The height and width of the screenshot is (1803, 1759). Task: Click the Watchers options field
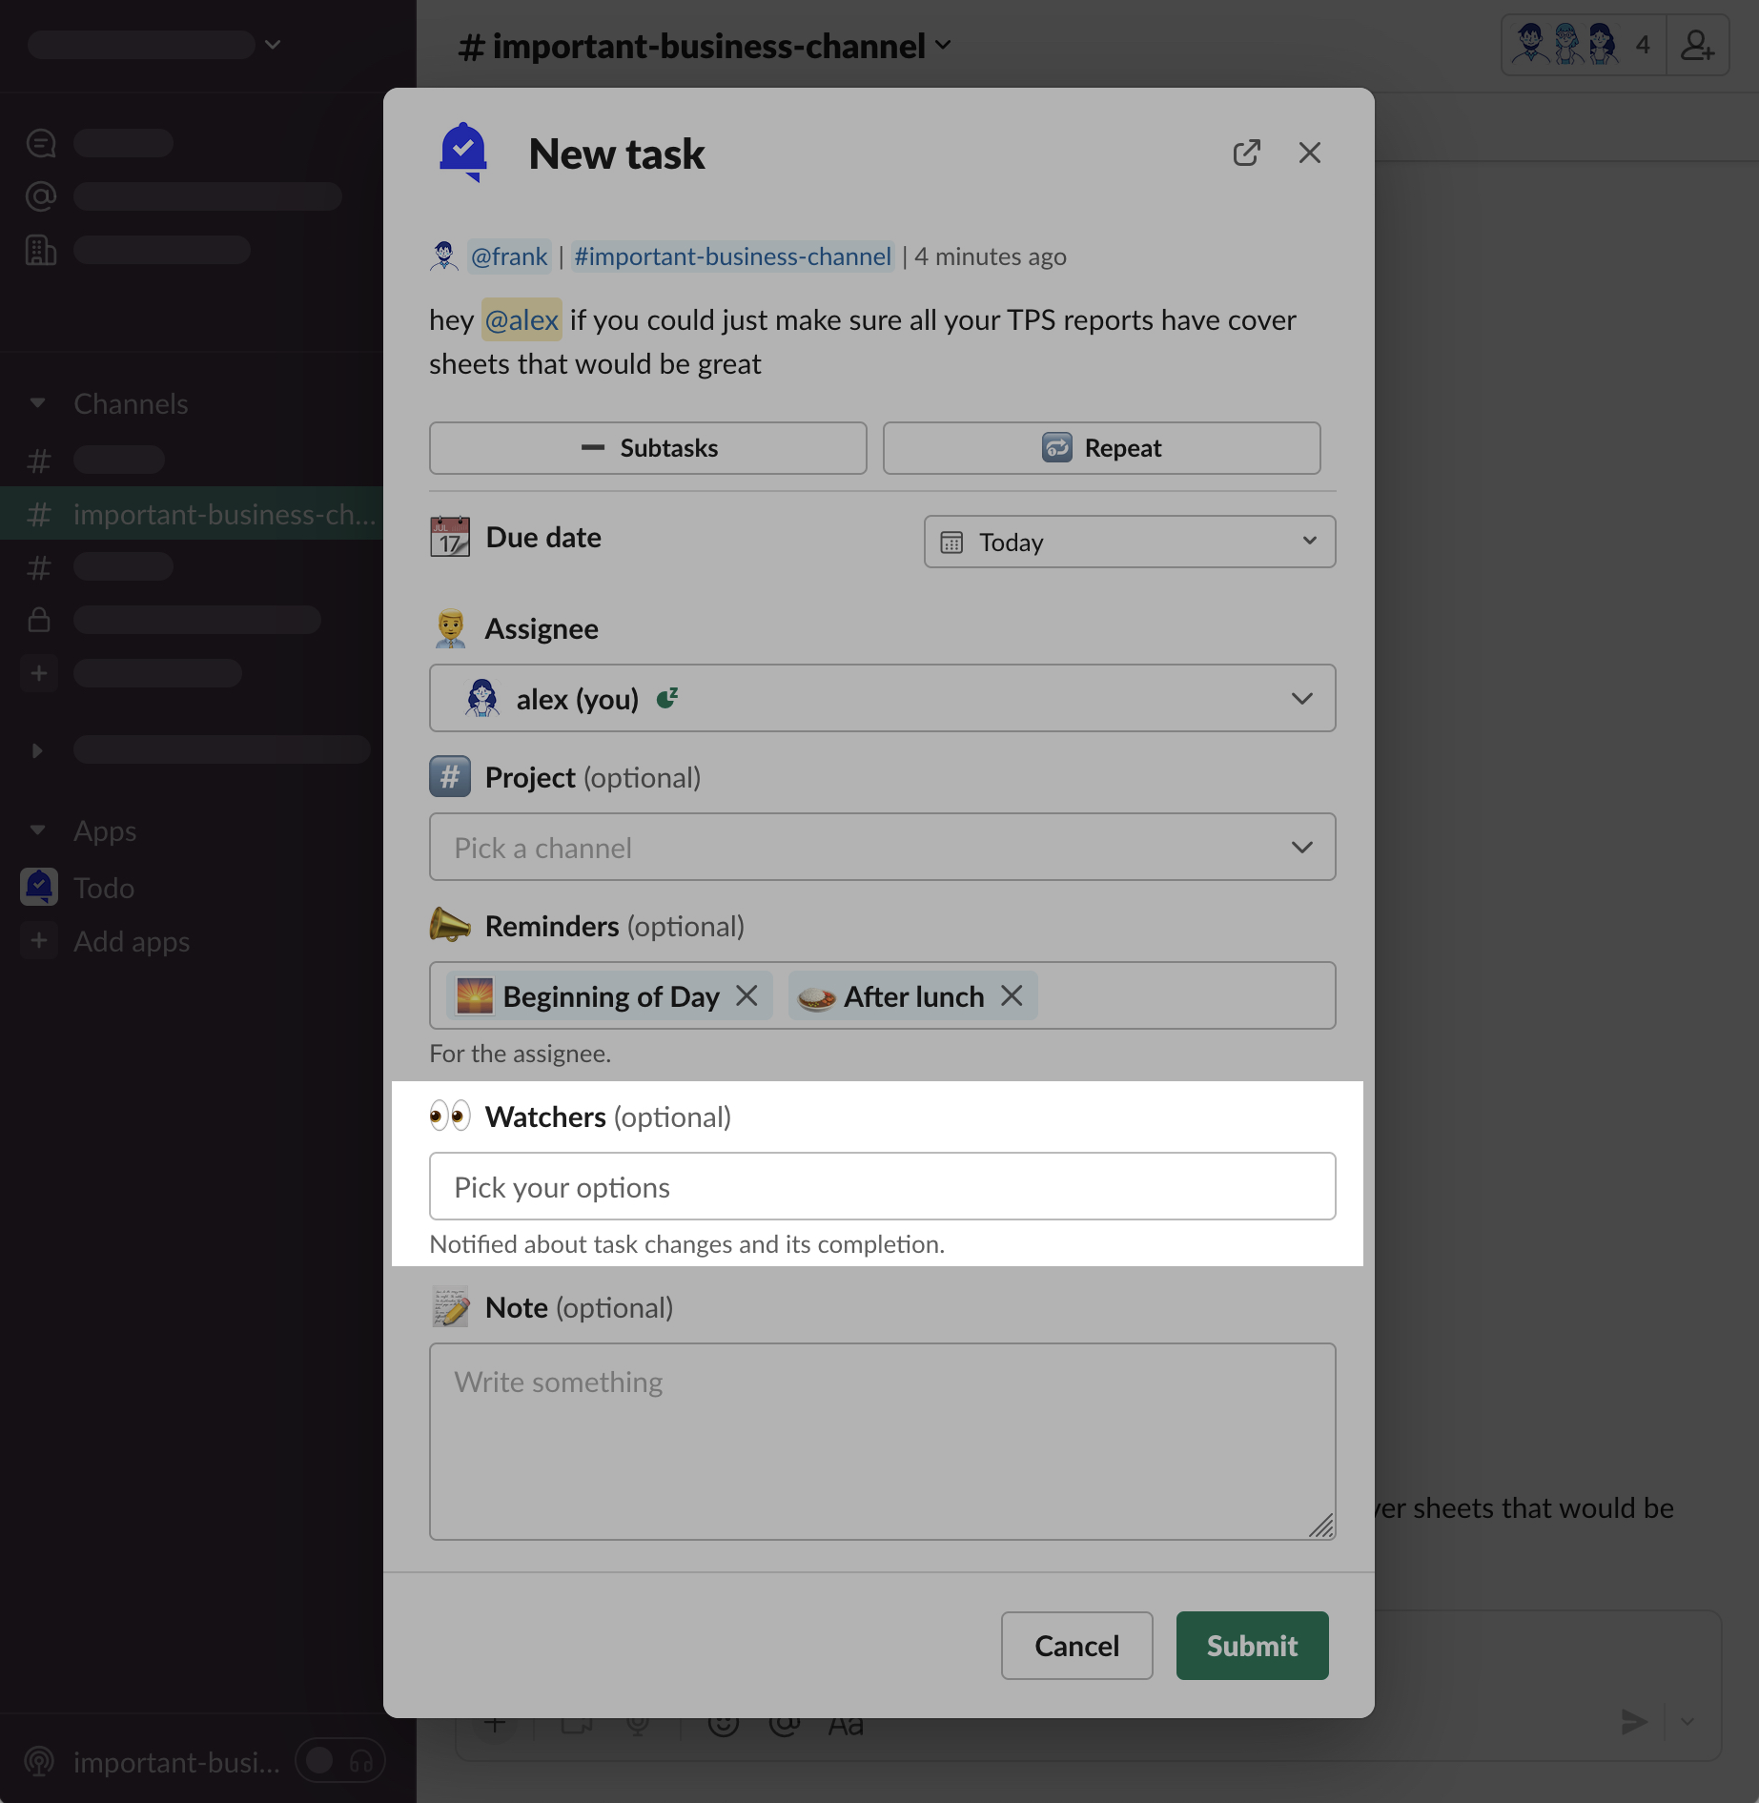tap(882, 1186)
